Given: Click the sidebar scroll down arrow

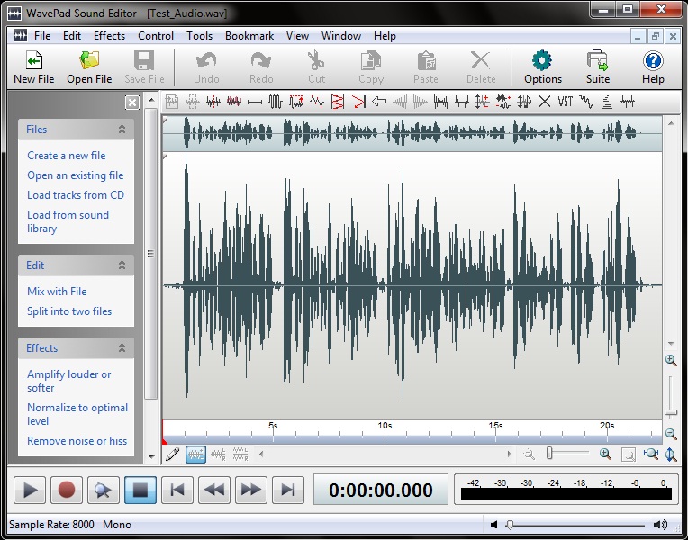Looking at the screenshot, I should (151, 456).
